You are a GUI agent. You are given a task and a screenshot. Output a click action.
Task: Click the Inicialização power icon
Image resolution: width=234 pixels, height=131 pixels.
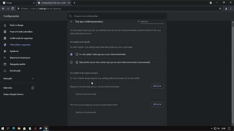5,71
